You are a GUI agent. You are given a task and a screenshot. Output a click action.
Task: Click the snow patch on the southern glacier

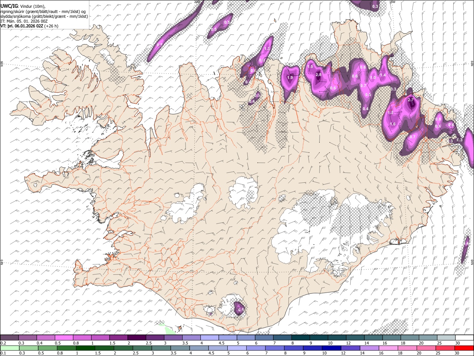(240, 308)
